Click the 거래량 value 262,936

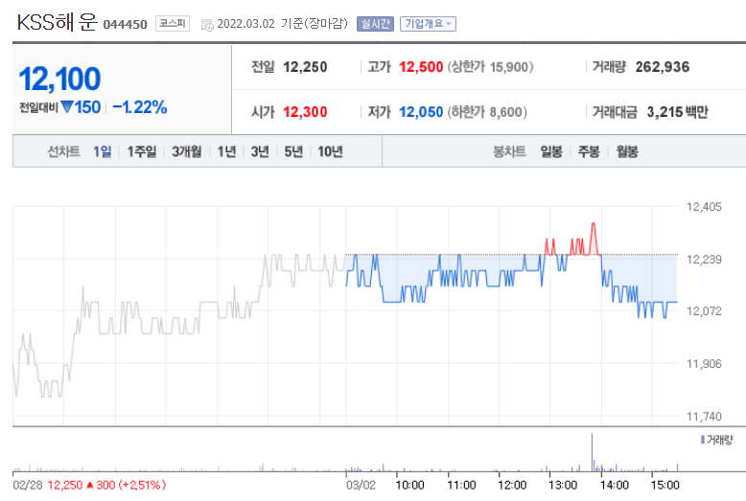coord(663,67)
